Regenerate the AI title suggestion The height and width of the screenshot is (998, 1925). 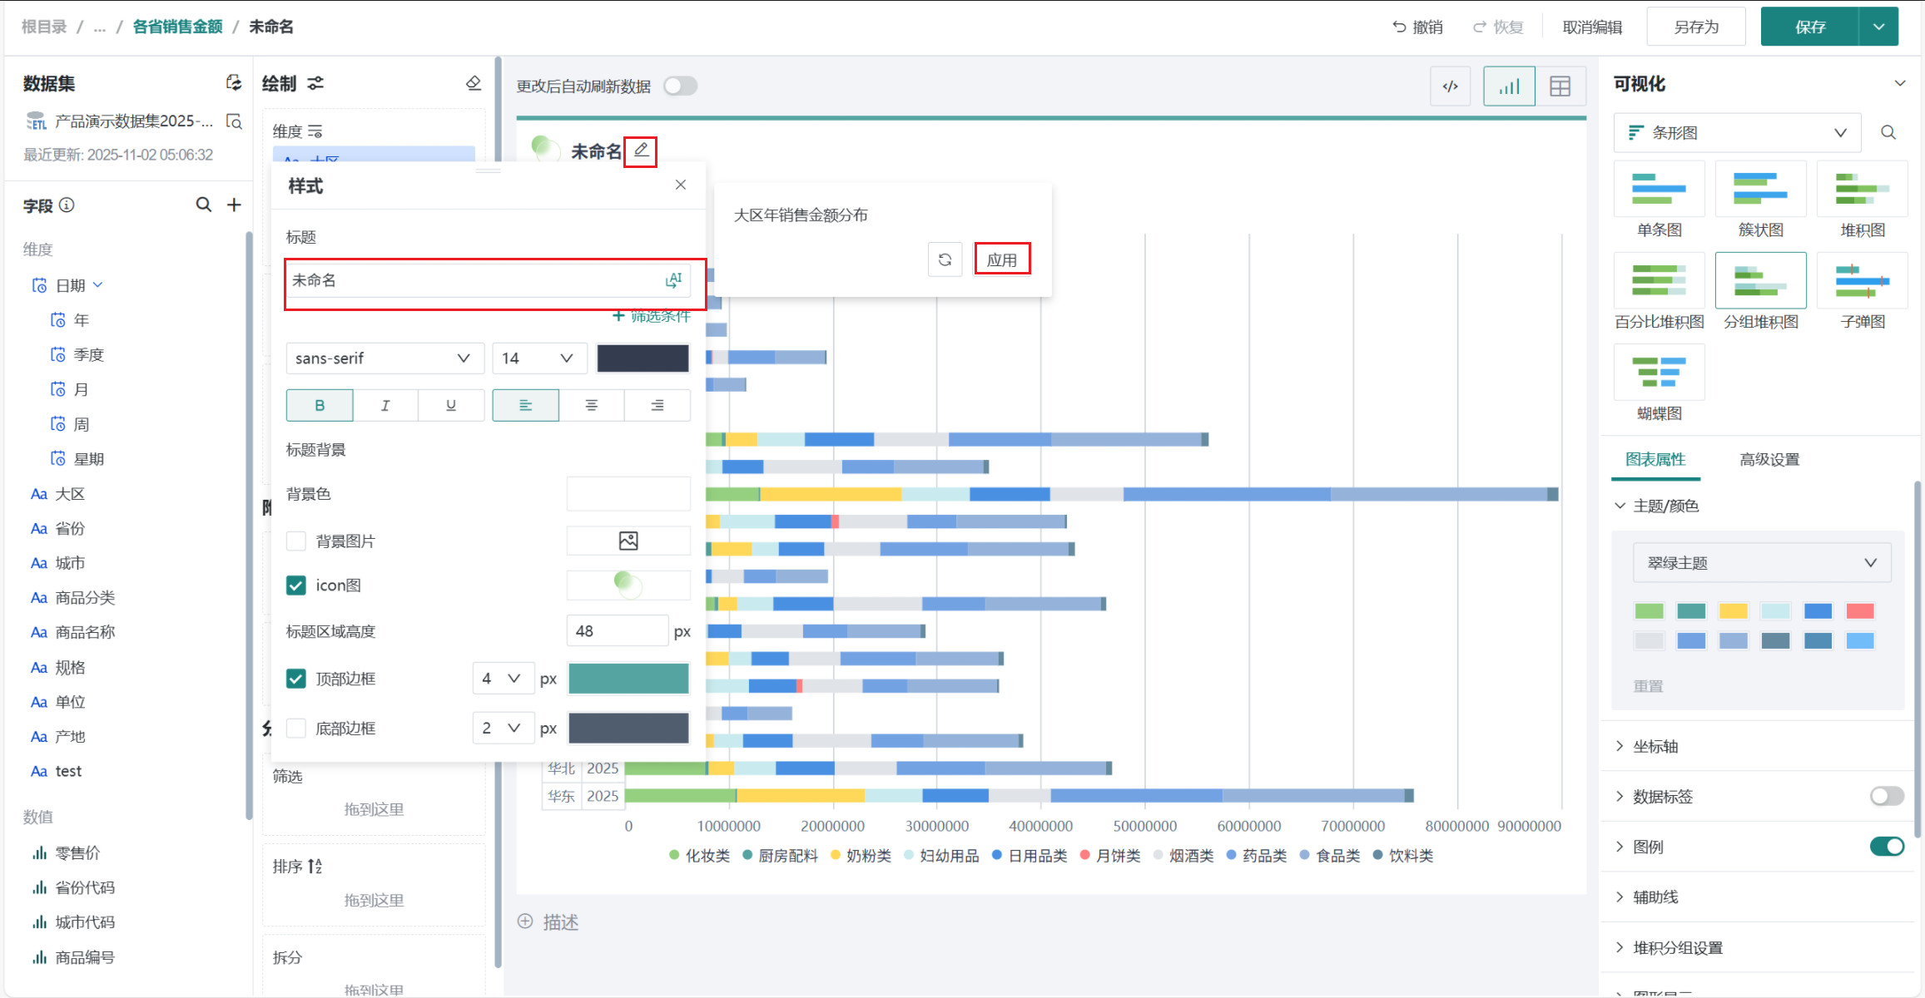(945, 259)
